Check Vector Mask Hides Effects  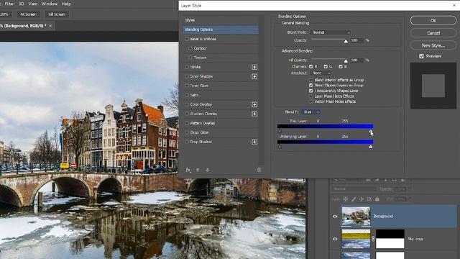point(311,101)
